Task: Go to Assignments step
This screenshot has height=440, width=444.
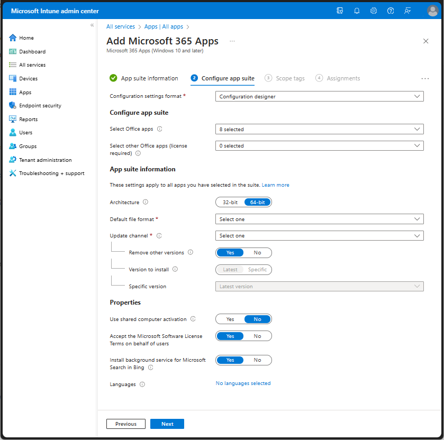Action: [x=338, y=78]
